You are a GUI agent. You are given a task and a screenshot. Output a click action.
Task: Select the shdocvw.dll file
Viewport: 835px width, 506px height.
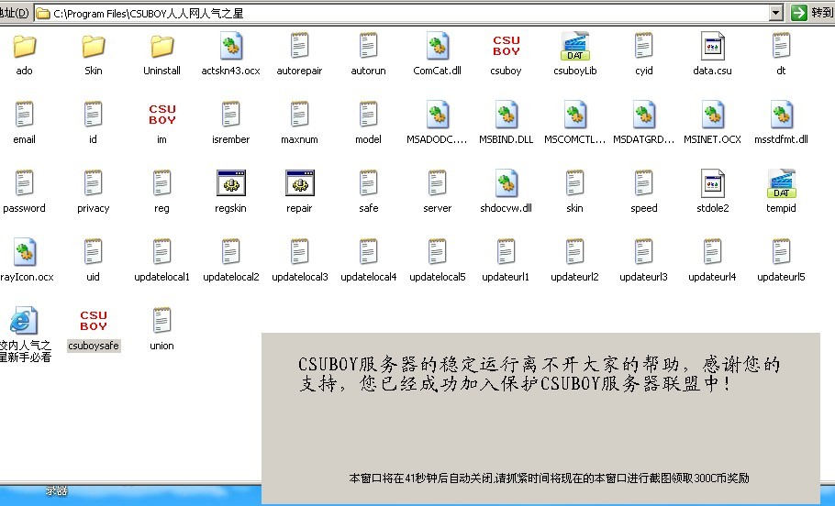(506, 184)
